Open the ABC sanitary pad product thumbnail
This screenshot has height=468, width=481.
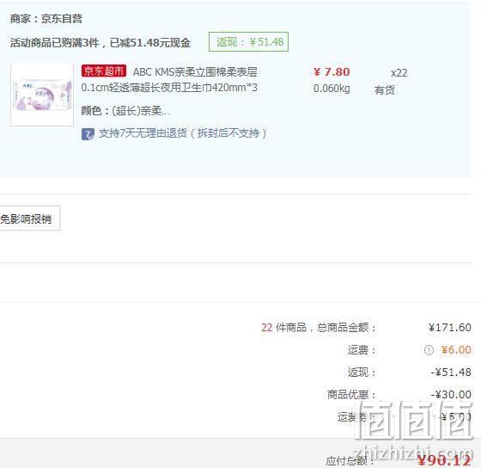[42, 95]
